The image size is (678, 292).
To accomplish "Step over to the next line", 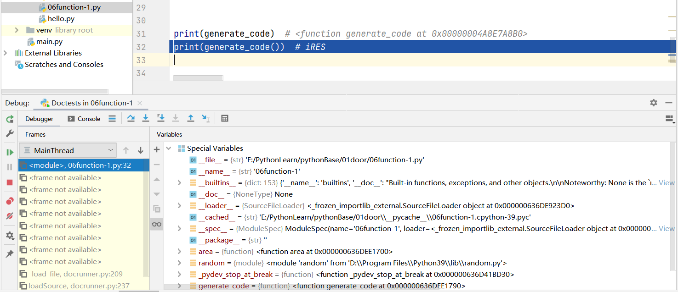I will [131, 118].
